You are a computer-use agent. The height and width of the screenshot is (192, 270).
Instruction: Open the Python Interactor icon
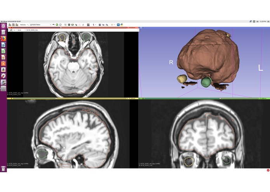pos(122,25)
